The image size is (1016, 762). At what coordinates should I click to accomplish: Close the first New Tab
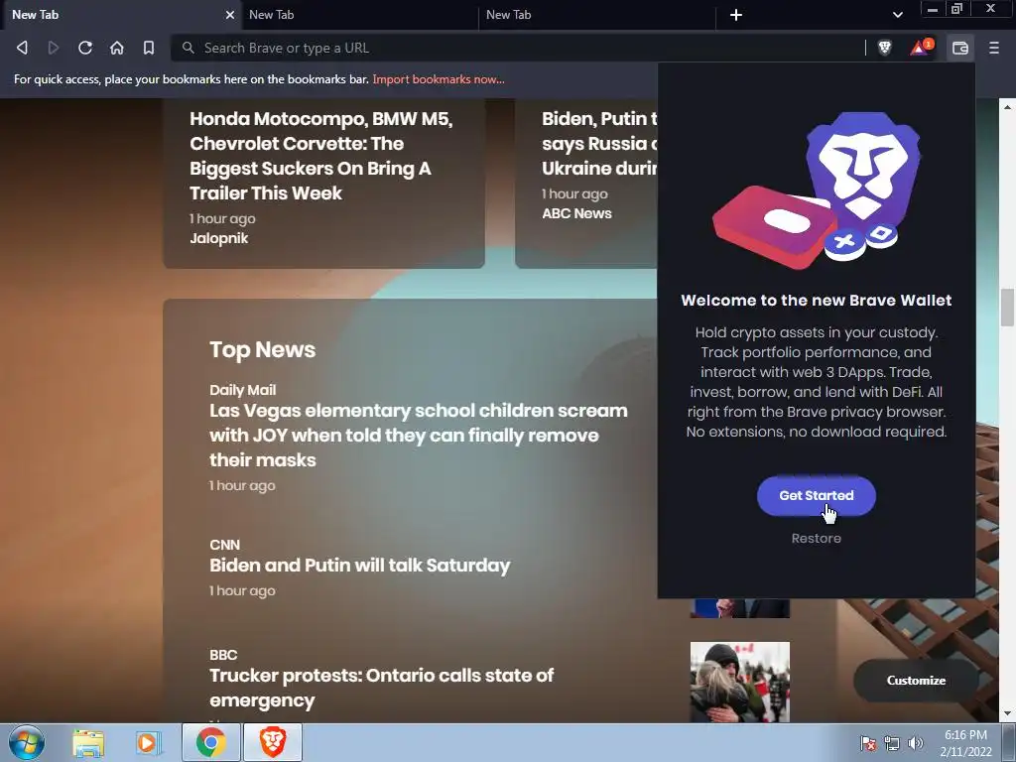click(229, 15)
